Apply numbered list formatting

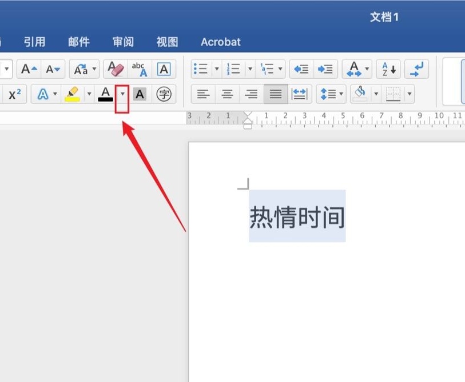pyautogui.click(x=233, y=69)
